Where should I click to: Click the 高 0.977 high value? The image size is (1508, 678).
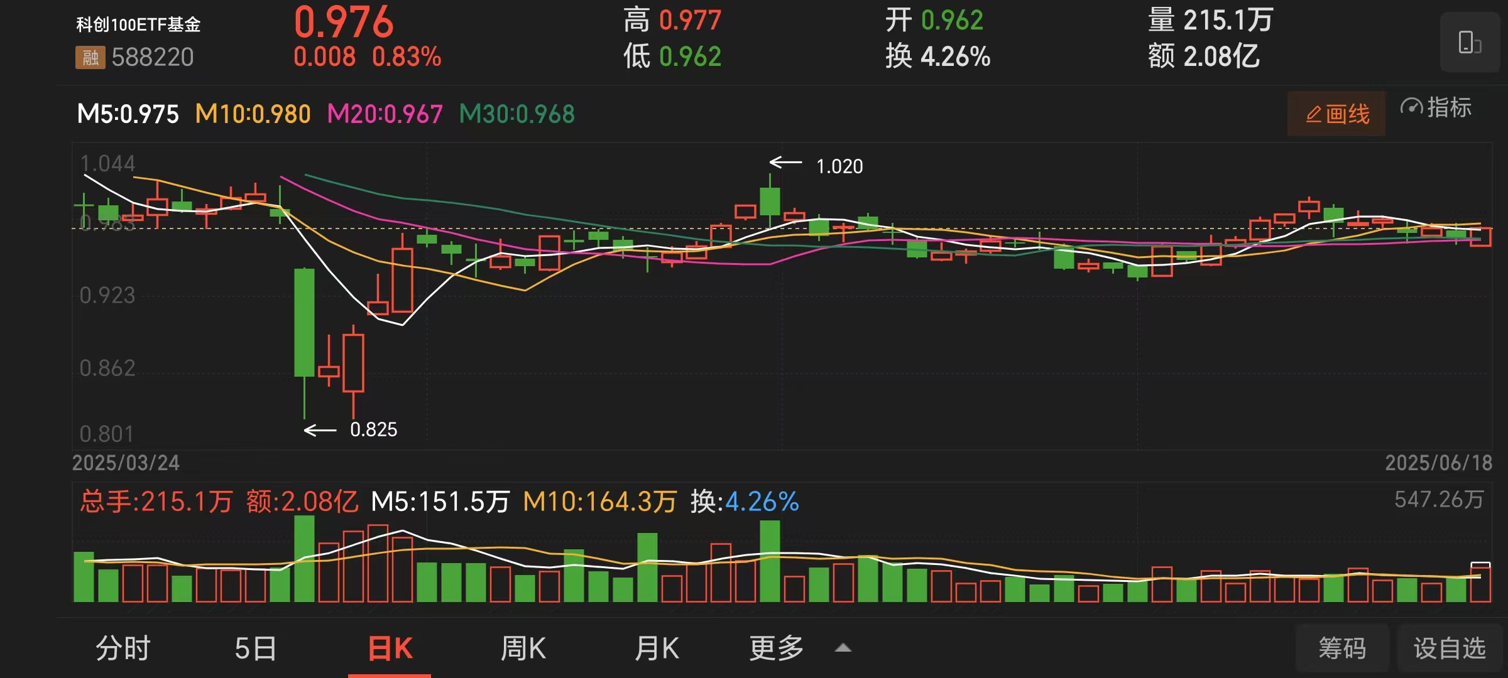coord(672,20)
